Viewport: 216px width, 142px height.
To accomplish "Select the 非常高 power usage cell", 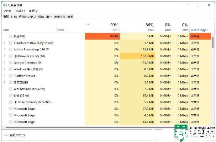I will click(x=200, y=36).
